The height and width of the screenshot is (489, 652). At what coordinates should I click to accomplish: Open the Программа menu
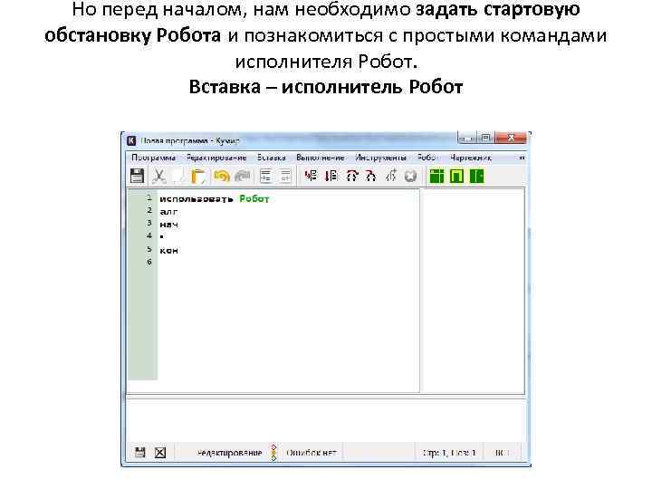coord(153,158)
